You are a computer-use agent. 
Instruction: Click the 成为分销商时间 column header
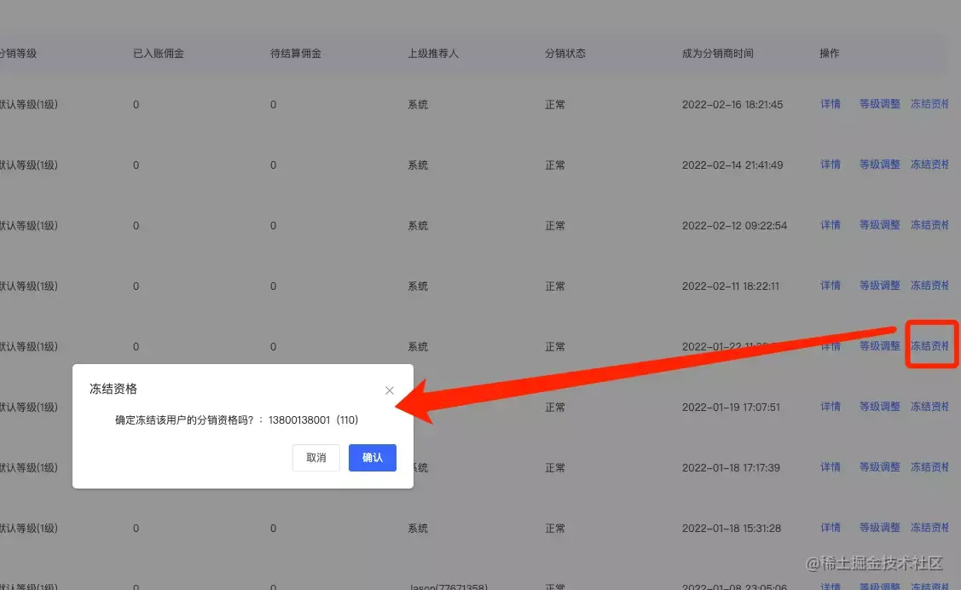[x=718, y=54]
